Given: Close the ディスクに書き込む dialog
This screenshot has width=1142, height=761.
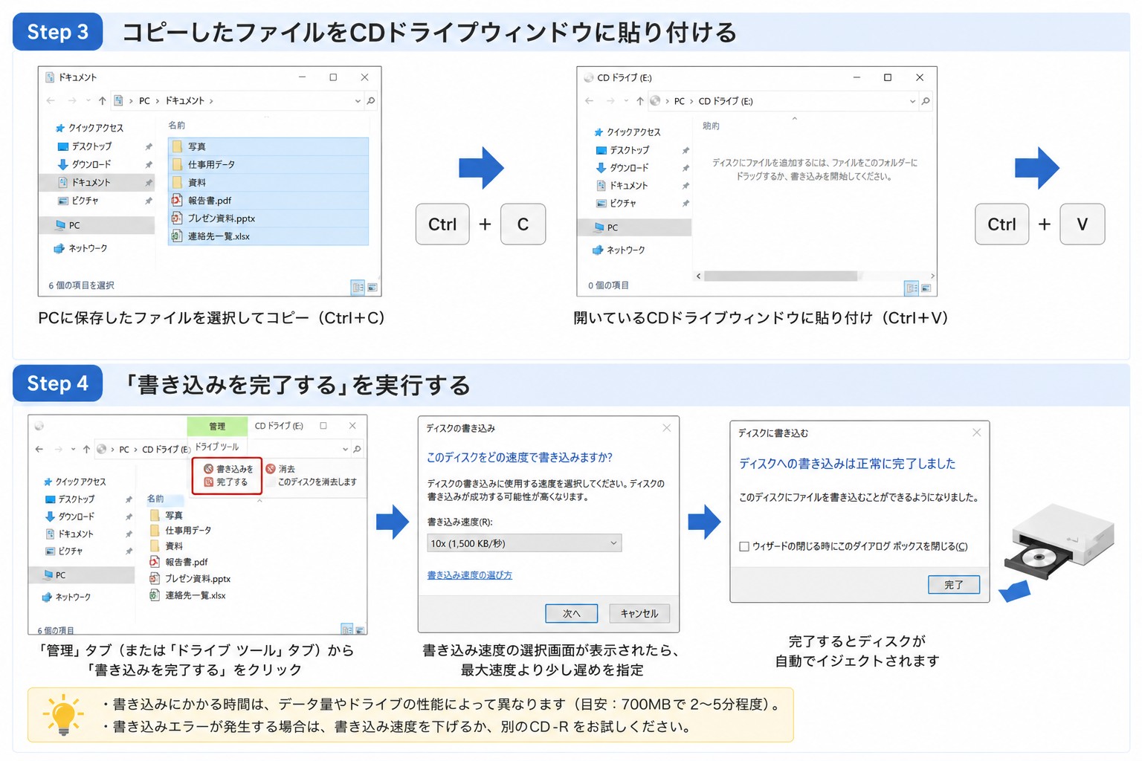Looking at the screenshot, I should pyautogui.click(x=977, y=433).
